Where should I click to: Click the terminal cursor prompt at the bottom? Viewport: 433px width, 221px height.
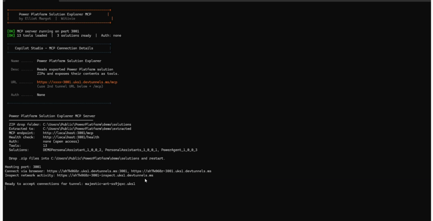coord(5,188)
